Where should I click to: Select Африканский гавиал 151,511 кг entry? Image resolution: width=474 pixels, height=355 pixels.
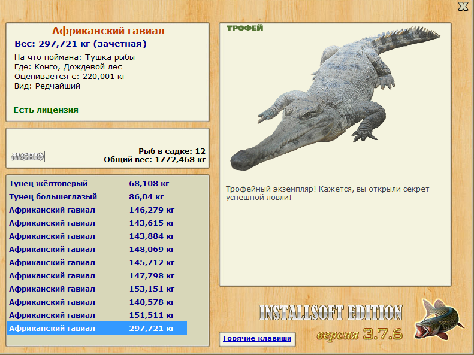[x=97, y=315]
